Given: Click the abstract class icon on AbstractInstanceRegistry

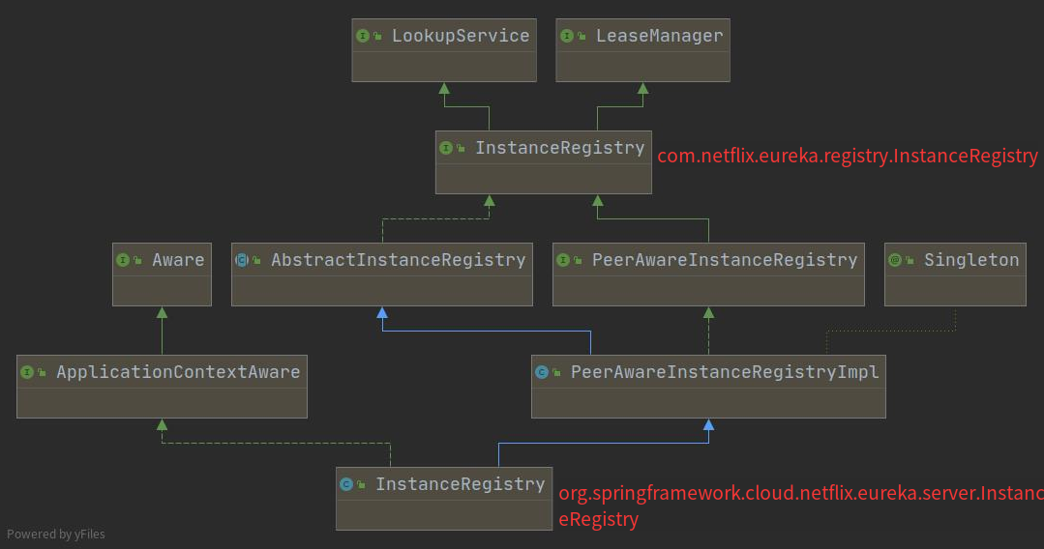Looking at the screenshot, I should (x=242, y=260).
